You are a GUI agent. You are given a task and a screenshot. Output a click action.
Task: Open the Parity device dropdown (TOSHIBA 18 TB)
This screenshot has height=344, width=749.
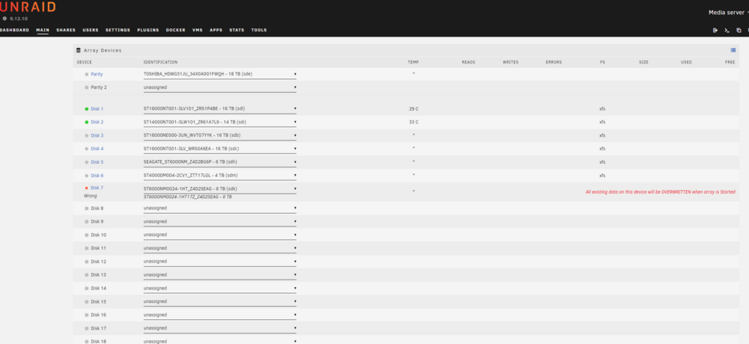coord(219,75)
